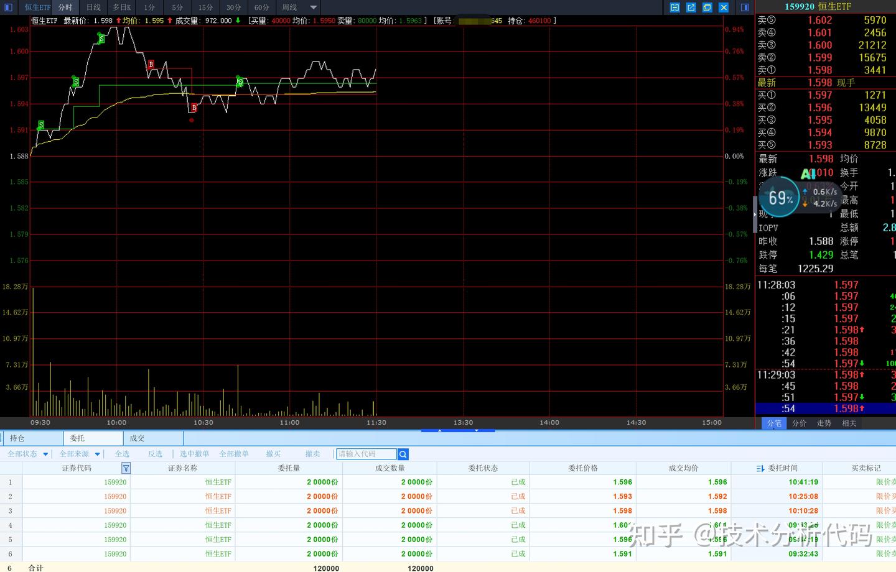Select the 5分 five-minute period tab

click(177, 7)
